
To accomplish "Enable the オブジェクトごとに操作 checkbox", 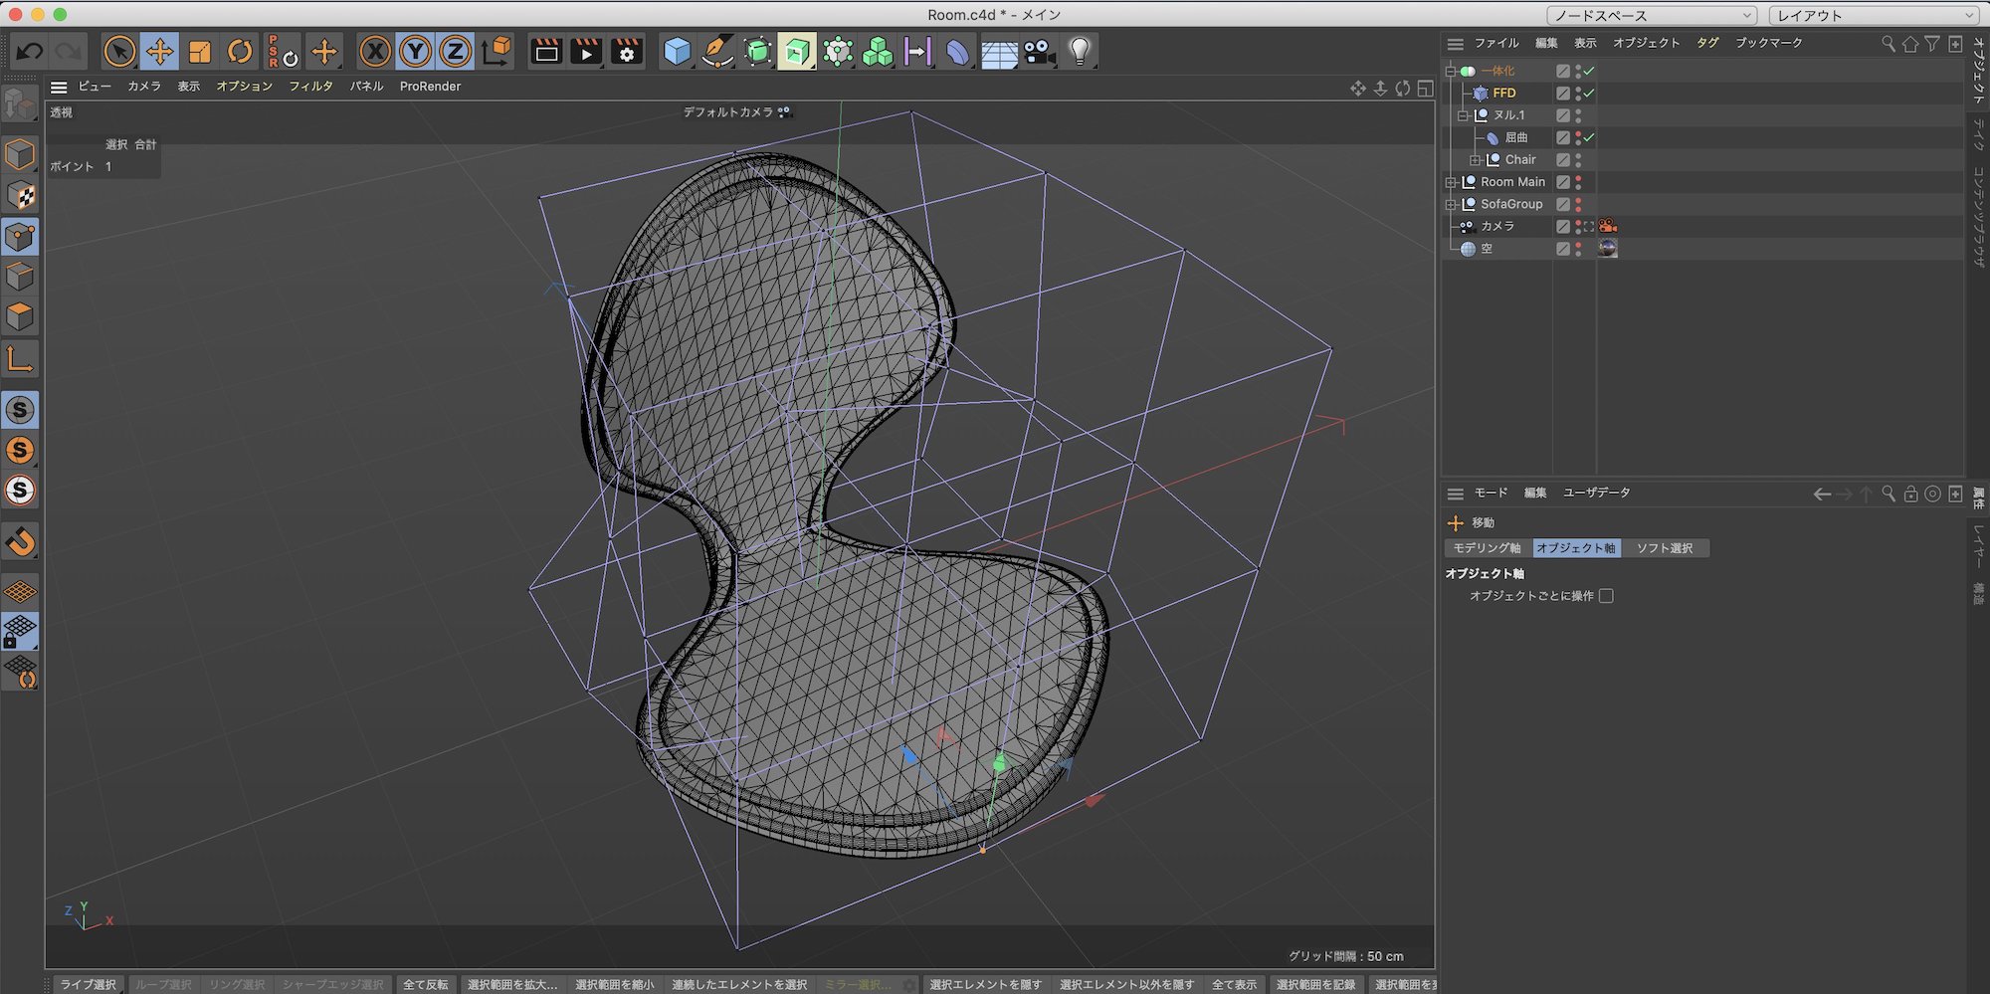I will tap(1606, 596).
